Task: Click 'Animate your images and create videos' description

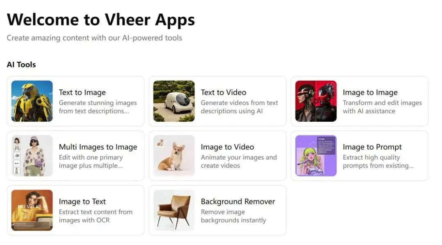Action: point(239,161)
